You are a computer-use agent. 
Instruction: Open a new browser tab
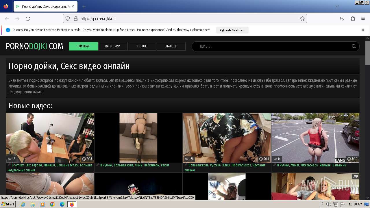click(84, 6)
